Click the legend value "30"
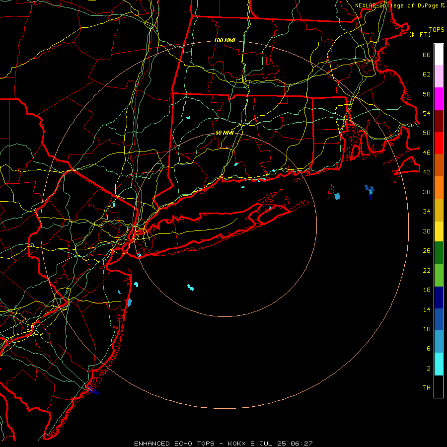Screen dimensions: 447x447 pyautogui.click(x=427, y=231)
